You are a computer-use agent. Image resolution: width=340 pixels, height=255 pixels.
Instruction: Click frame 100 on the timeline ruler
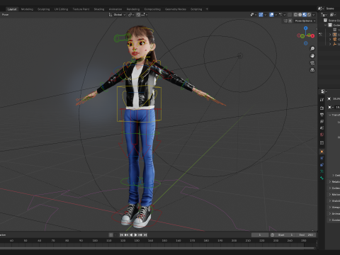click(95, 241)
